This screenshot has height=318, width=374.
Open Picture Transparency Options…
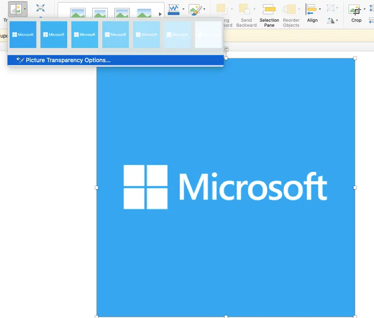tap(116, 60)
